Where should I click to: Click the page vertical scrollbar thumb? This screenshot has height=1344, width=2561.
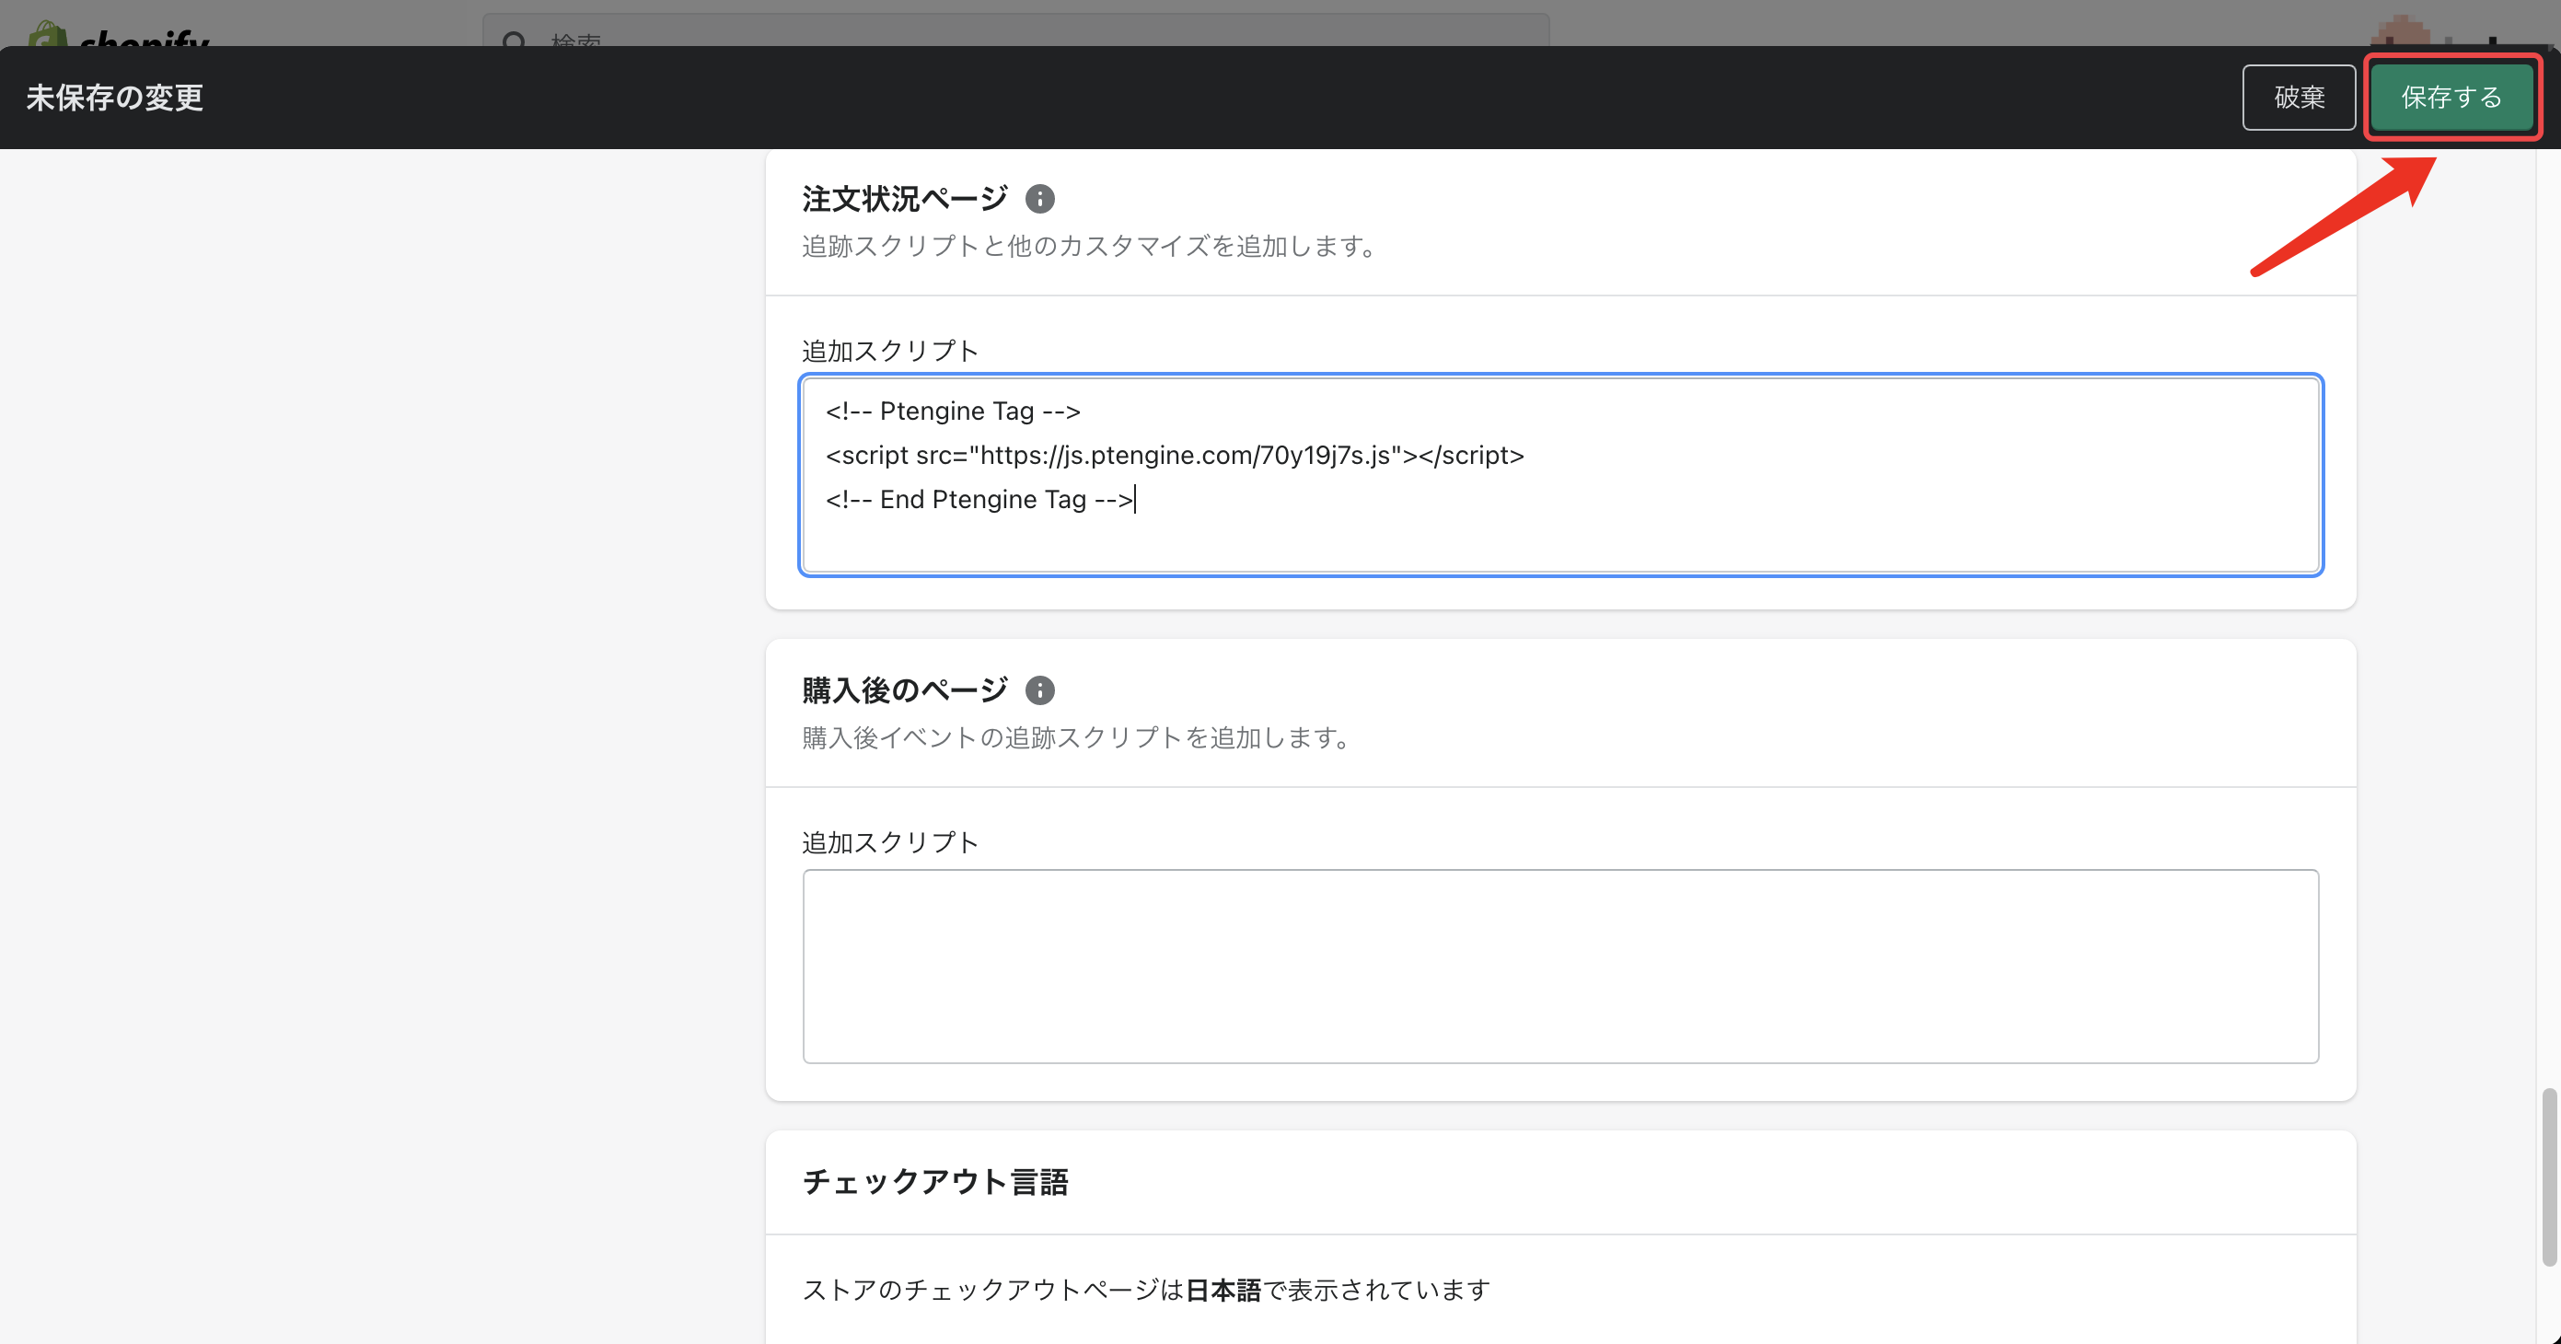point(2548,1177)
